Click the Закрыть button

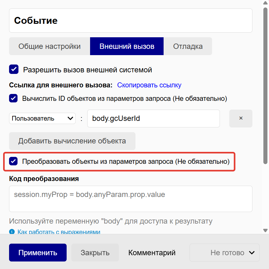[x=95, y=252]
